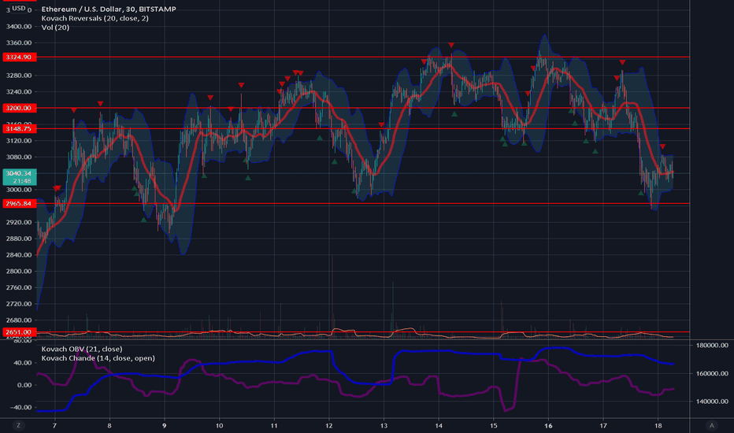Click date 11 on the time axis
The width and height of the screenshot is (734, 433).
point(274,425)
